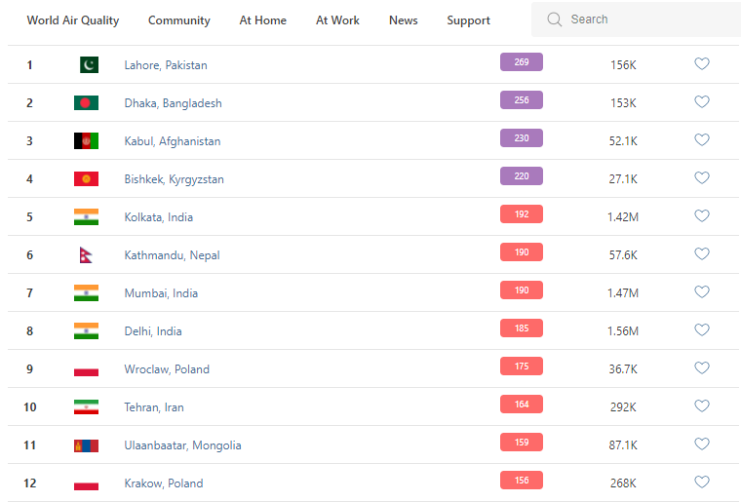Image resolution: width=741 pixels, height=502 pixels.
Task: Open the Wroclaw, Poland city page
Action: click(x=167, y=369)
